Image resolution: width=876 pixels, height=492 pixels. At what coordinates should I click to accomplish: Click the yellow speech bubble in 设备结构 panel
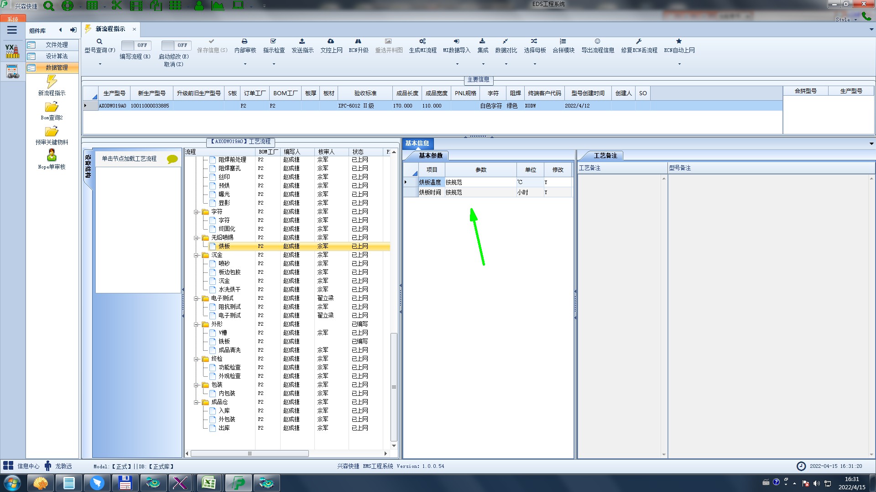(x=172, y=159)
